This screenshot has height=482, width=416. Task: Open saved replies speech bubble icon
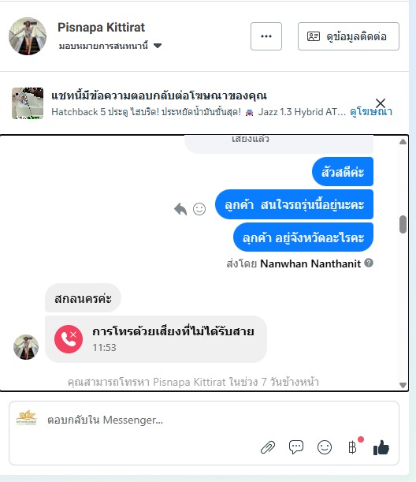pyautogui.click(x=296, y=447)
